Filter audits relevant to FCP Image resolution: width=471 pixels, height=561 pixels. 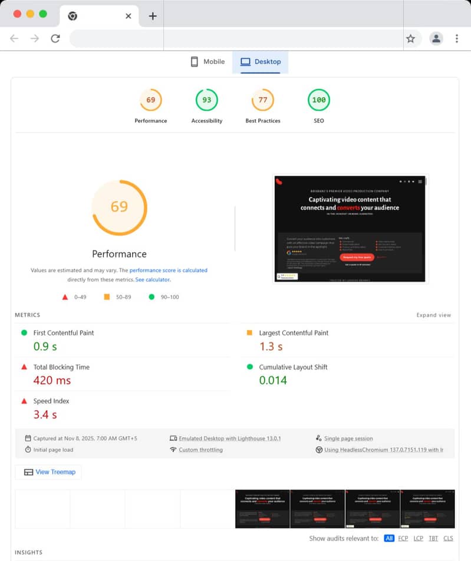403,538
